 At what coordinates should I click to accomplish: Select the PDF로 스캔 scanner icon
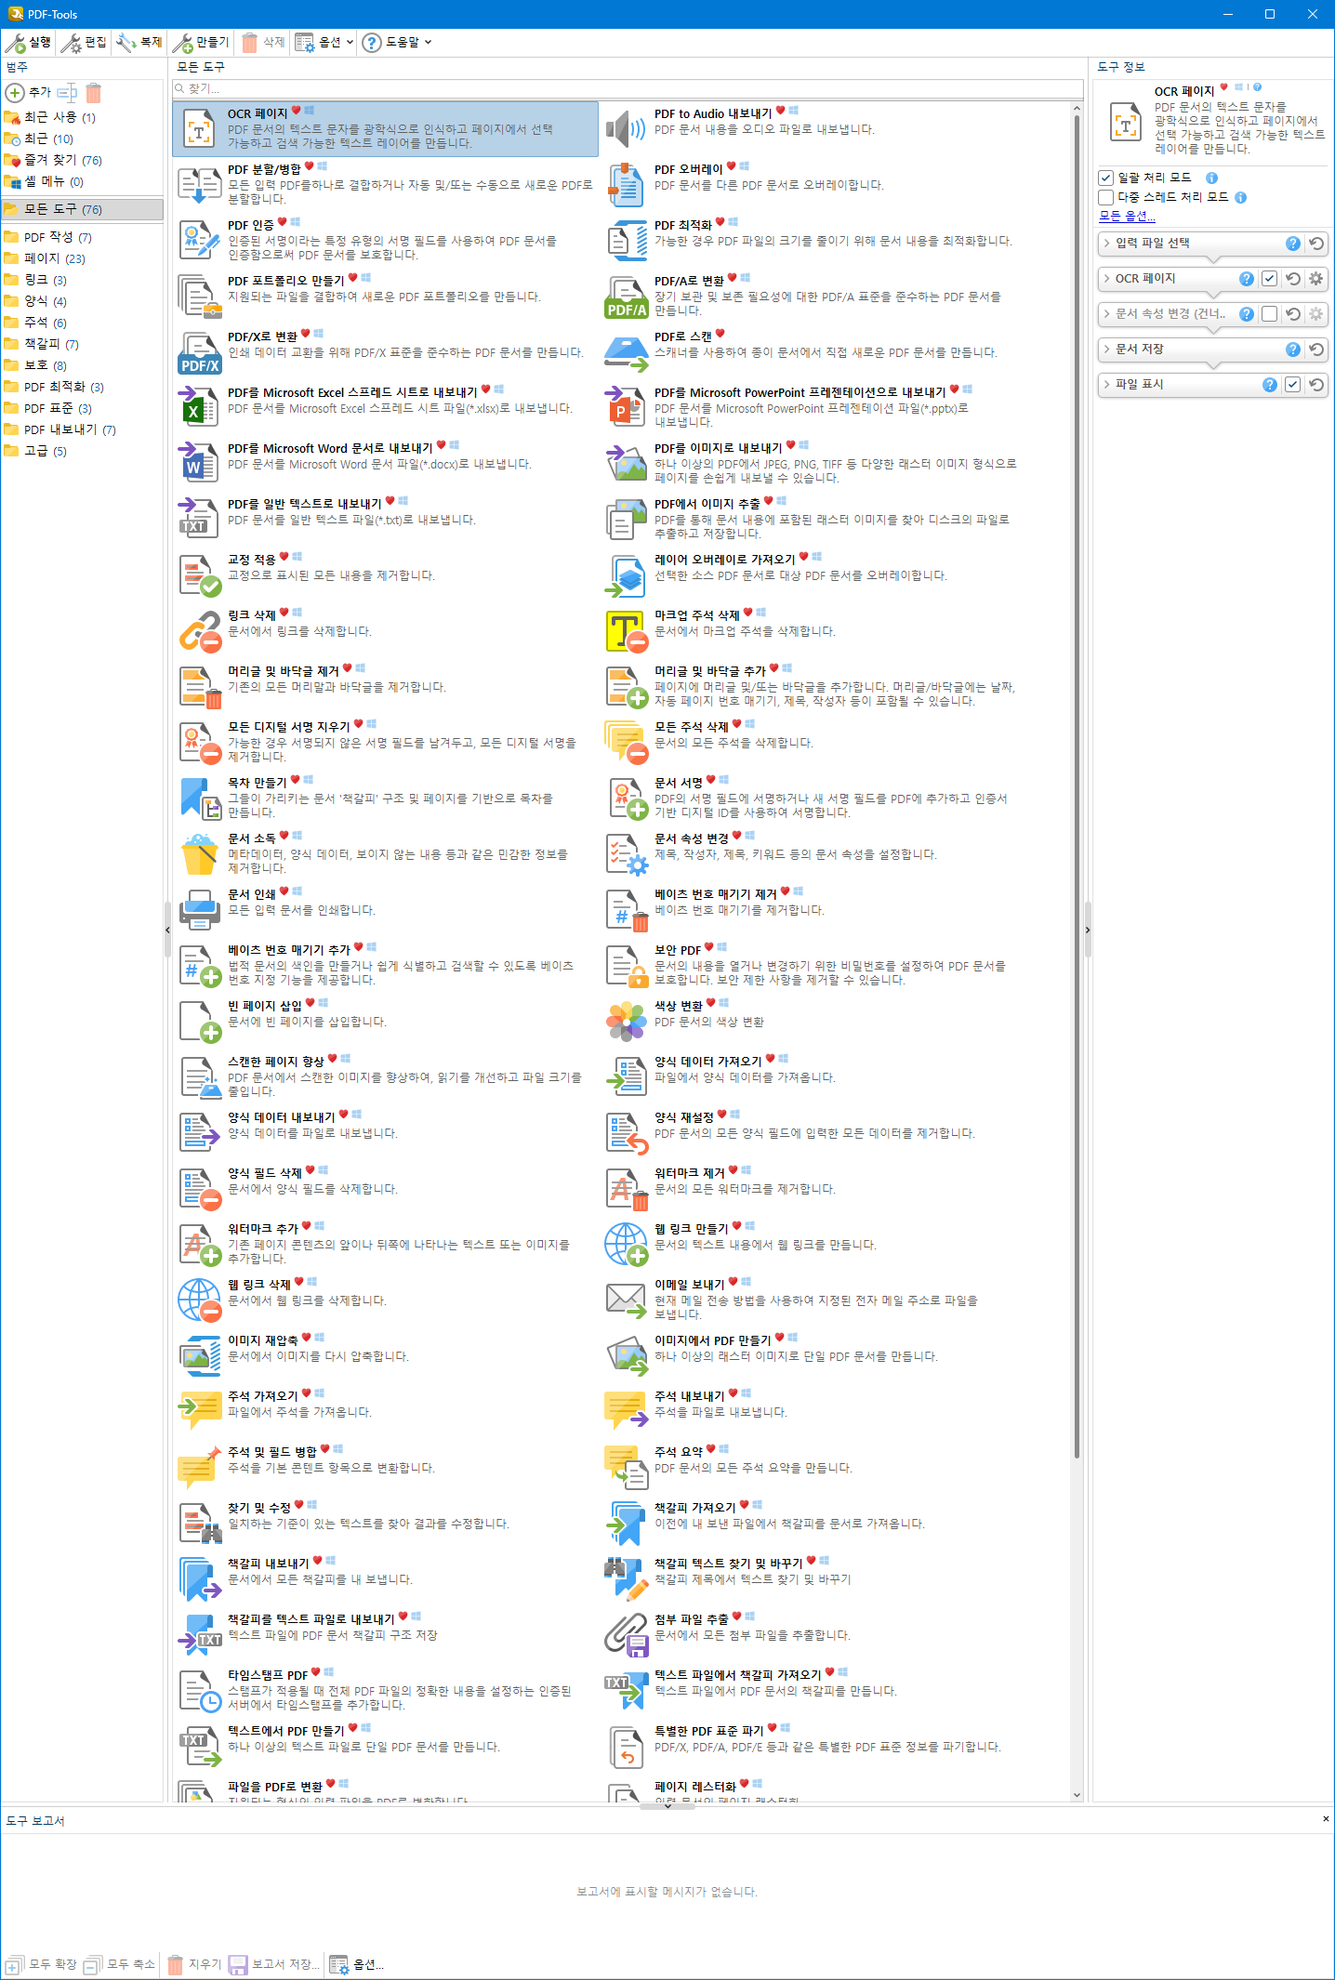click(x=626, y=352)
